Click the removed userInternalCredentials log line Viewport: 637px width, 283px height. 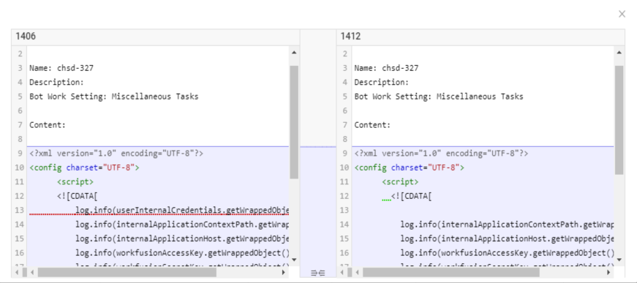pyautogui.click(x=182, y=211)
